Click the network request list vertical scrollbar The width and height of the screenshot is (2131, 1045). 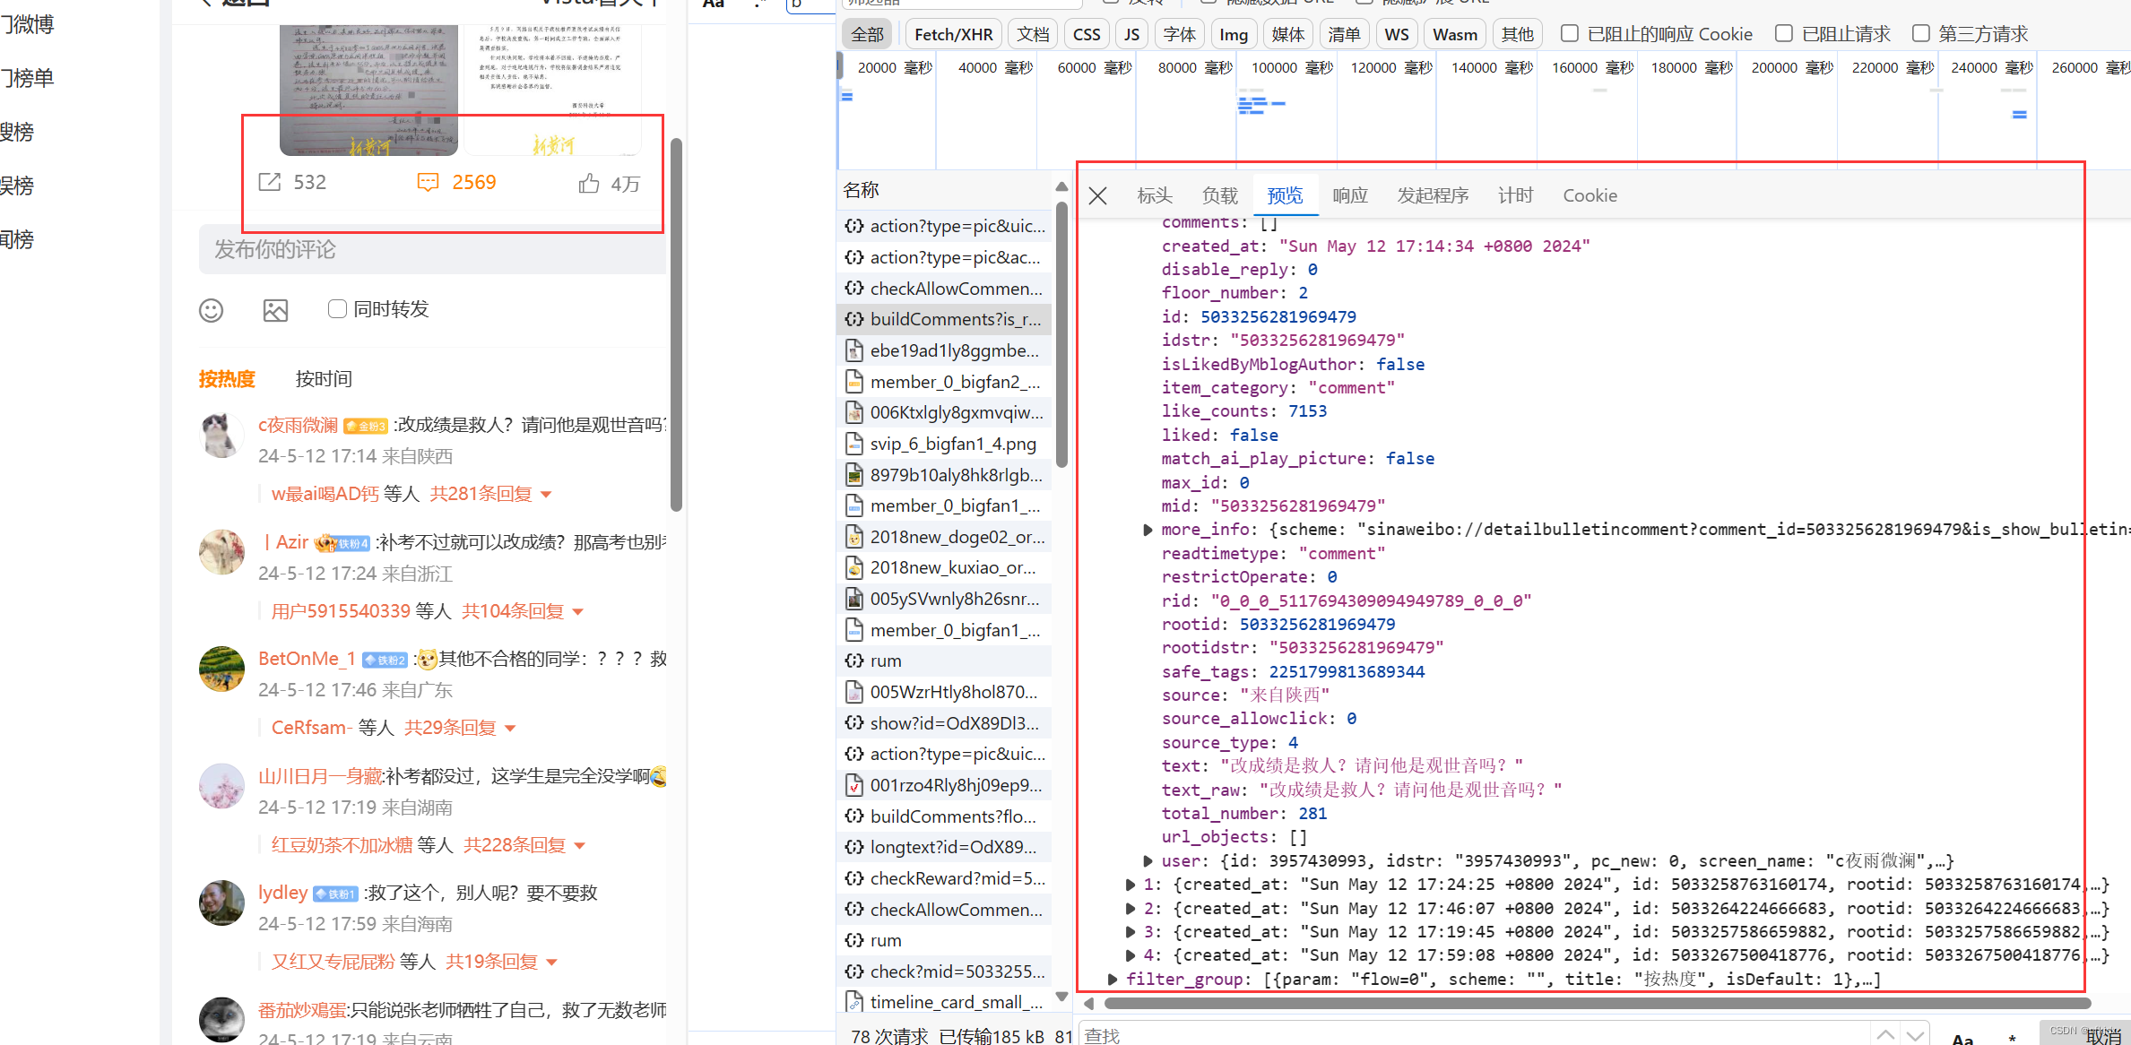click(1061, 333)
